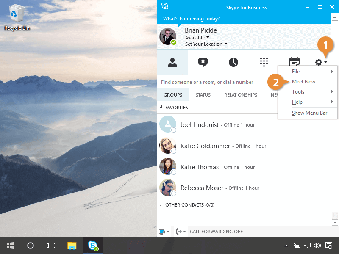The width and height of the screenshot is (339, 254).
Task: Open the Available status dropdown
Action: coord(197,38)
